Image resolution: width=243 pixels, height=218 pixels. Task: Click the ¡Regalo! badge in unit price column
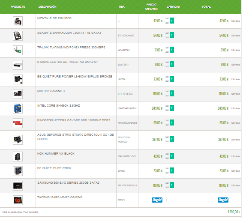click(x=157, y=200)
